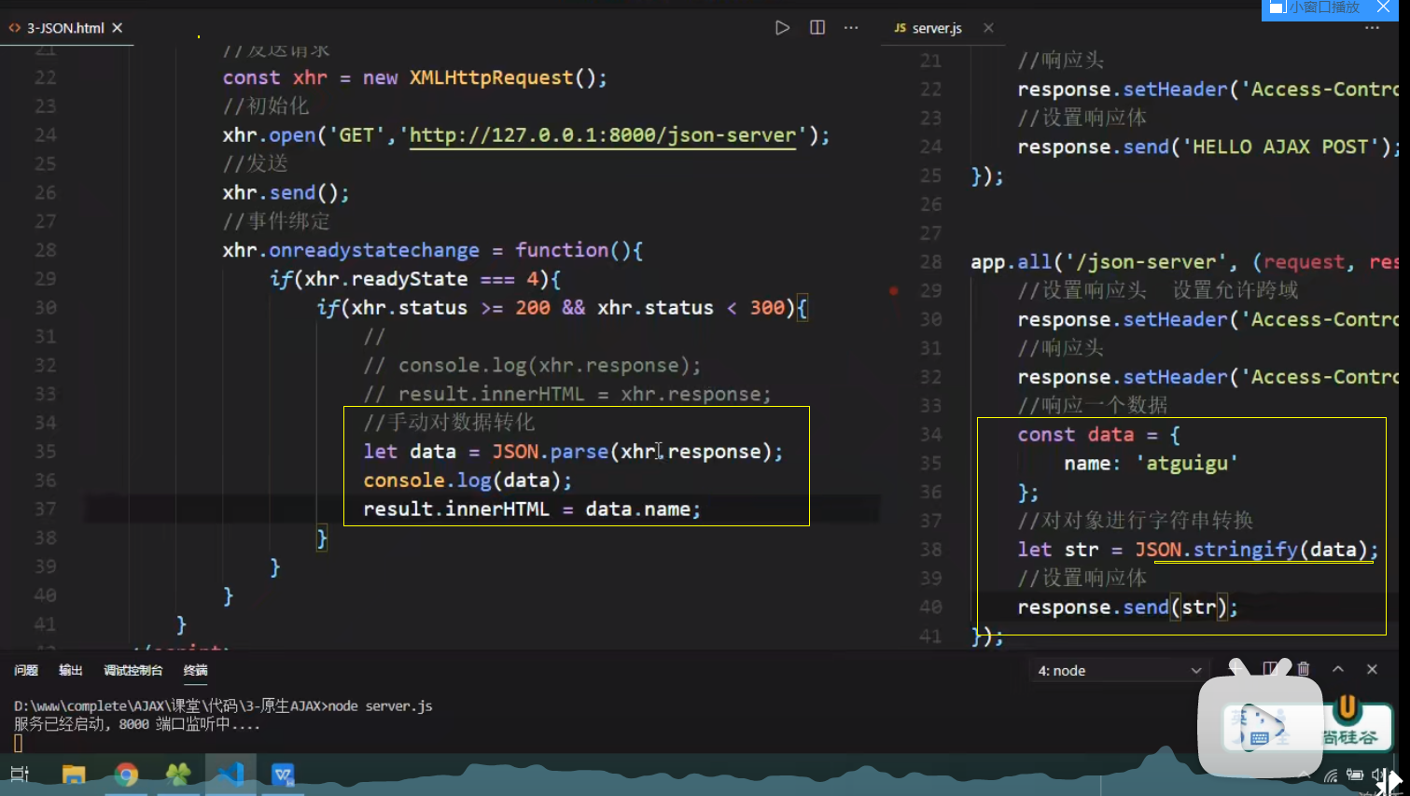Follow the http://127.0.0.1:8000/json-server link
The width and height of the screenshot is (1410, 796).
pos(603,135)
